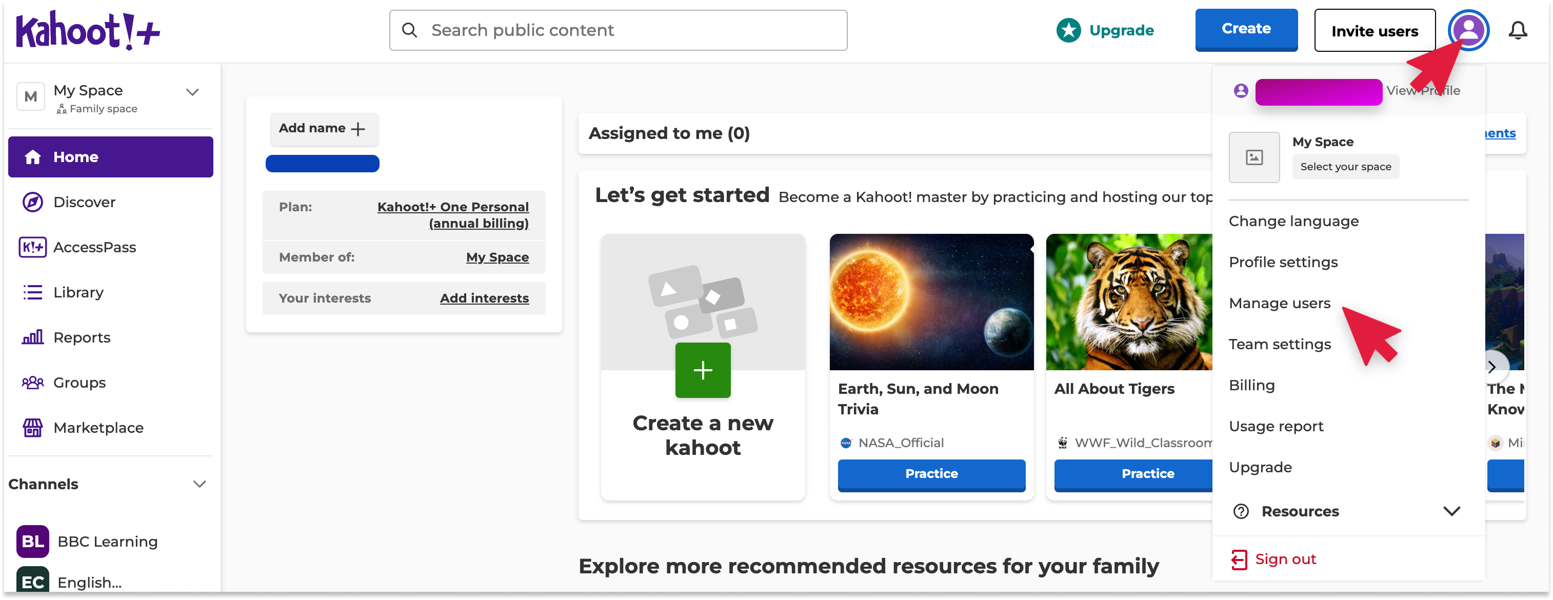1553x600 pixels.
Task: Click the NASA_Official creator name
Action: click(901, 443)
